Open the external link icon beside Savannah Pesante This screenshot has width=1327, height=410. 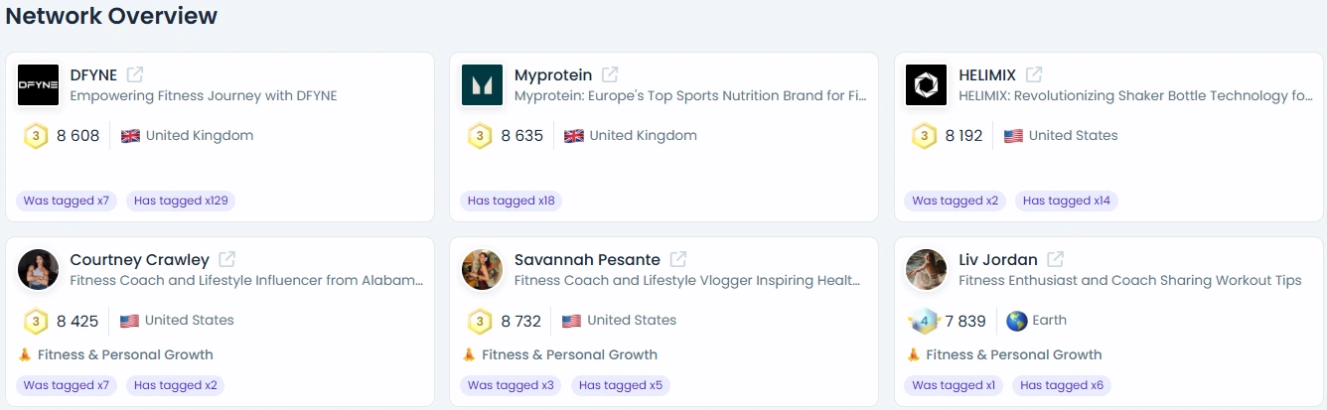click(677, 259)
